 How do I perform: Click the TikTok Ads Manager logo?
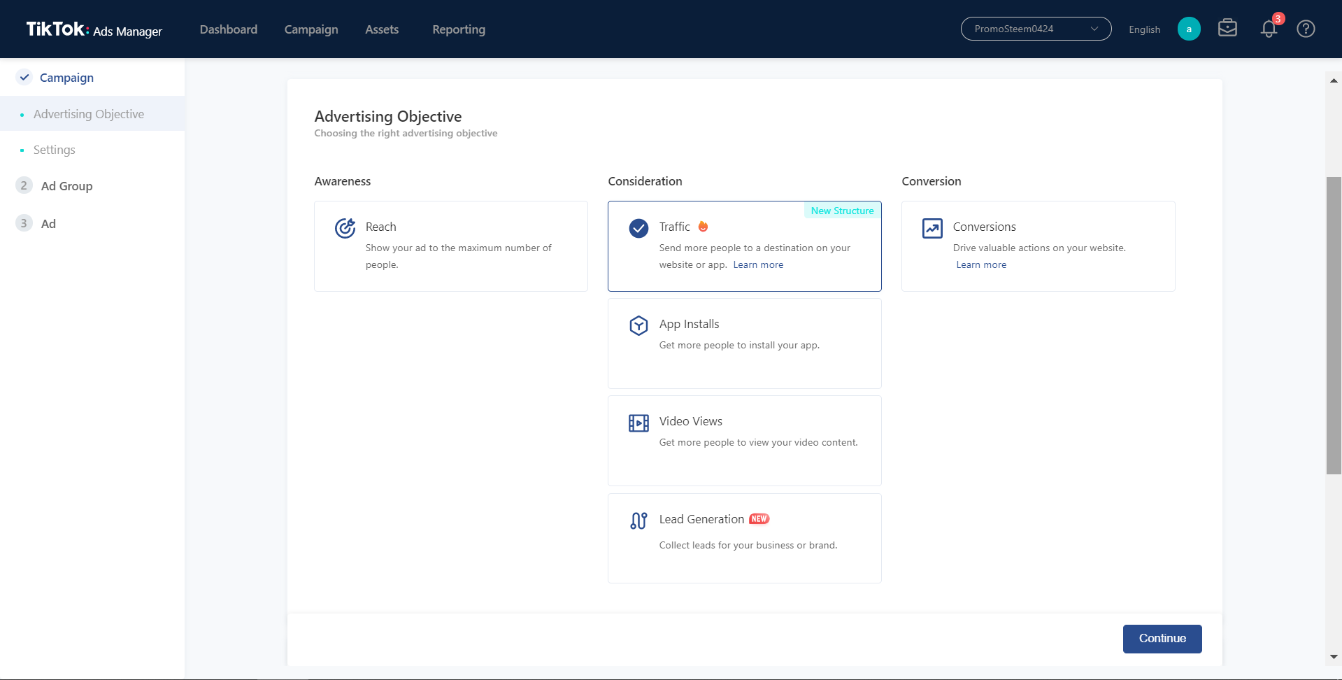coord(94,29)
